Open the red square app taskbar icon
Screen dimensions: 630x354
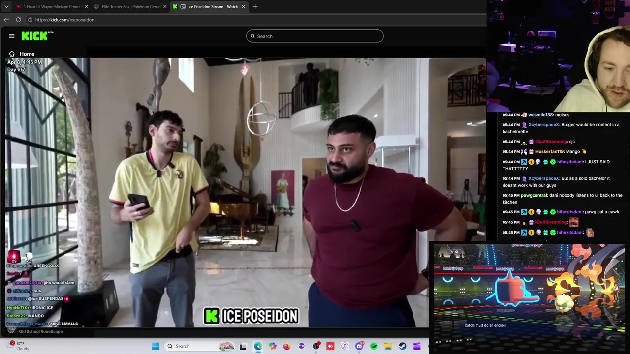(x=330, y=346)
